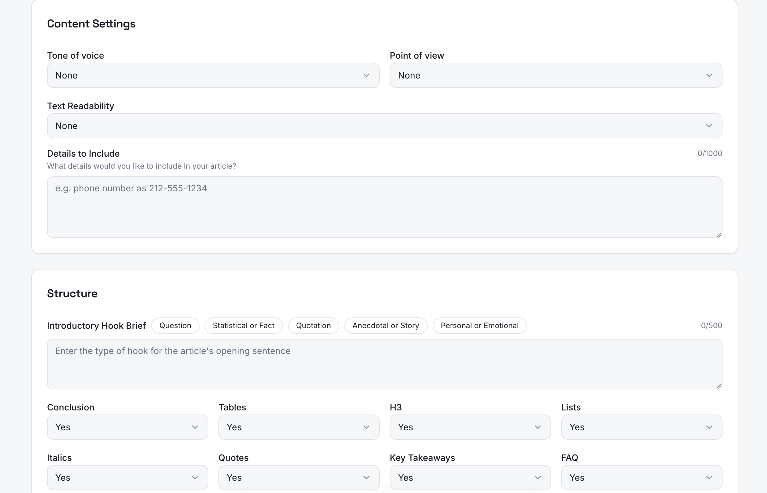
Task: Open the Italics dropdown
Action: tap(127, 477)
